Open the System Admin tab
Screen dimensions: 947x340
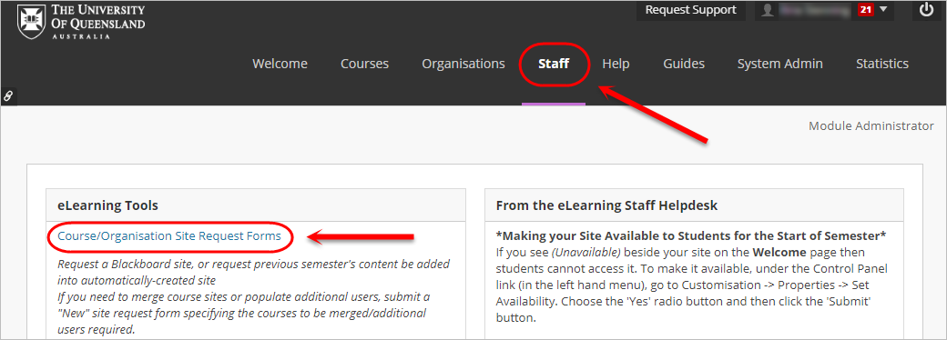[779, 64]
